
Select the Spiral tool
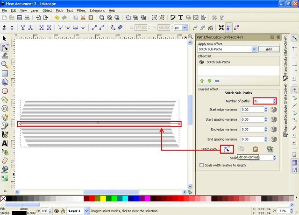coord(5,108)
